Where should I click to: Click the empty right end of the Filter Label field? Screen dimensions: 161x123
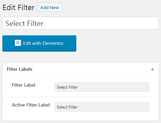(x=113, y=87)
